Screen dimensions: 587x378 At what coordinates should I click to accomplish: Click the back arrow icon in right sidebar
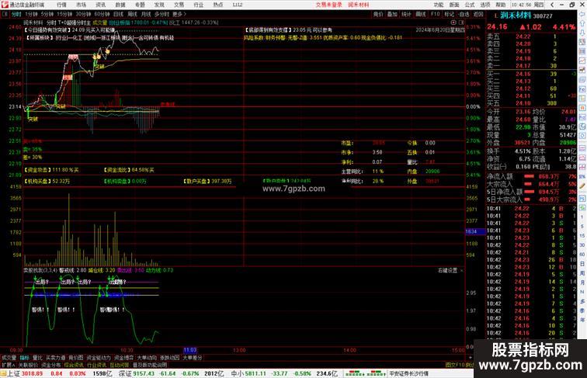582,14
